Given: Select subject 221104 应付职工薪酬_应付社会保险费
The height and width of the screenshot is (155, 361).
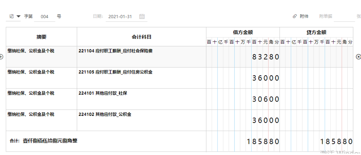Looking at the screenshot, I should coord(141,57).
